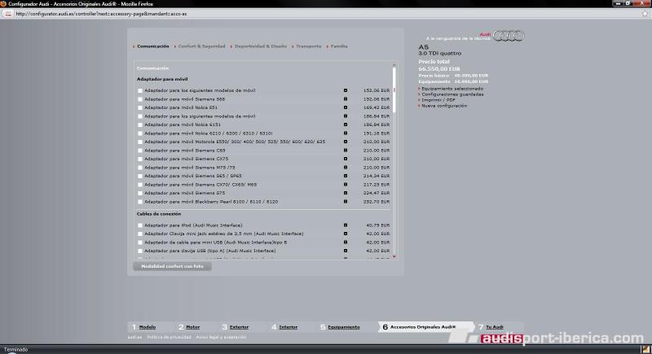Go to step 2 Motor
The image size is (652, 354).
coord(192,327)
